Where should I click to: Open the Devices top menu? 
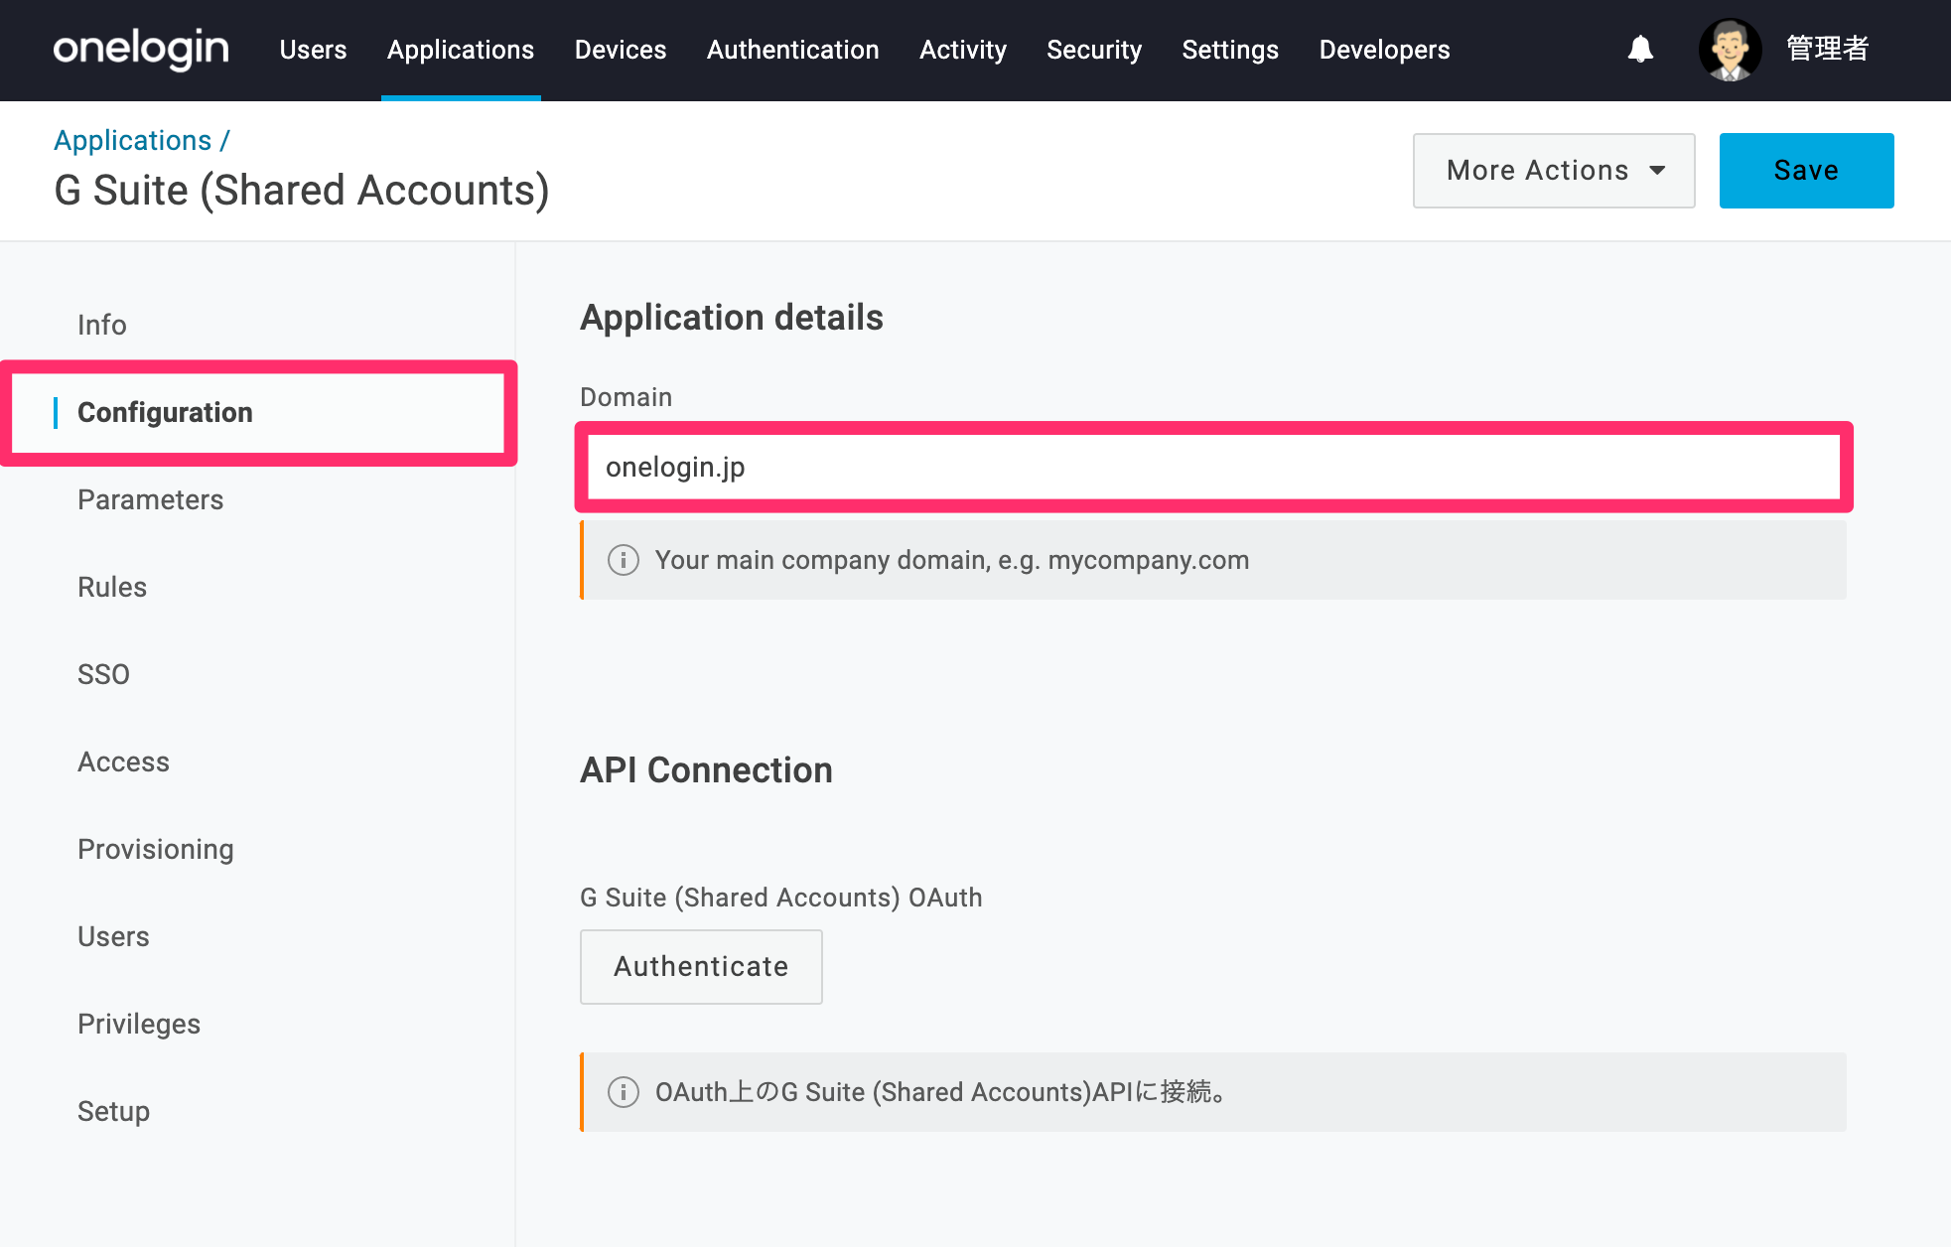coord(621,50)
